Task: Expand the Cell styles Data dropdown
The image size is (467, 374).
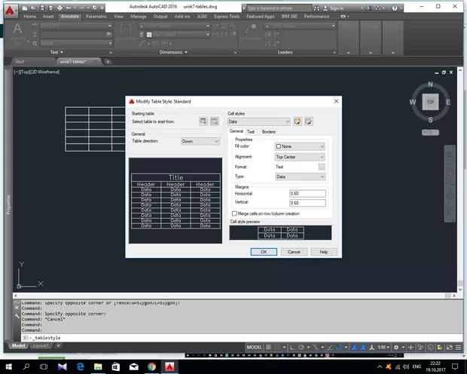Action: [259, 121]
